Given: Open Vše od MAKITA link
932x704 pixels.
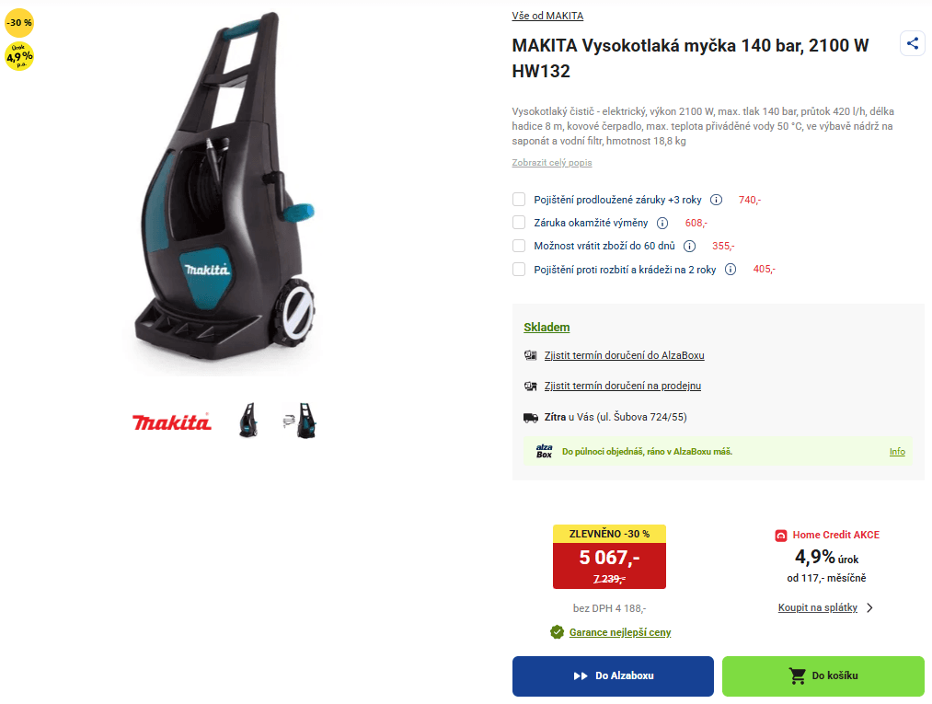Looking at the screenshot, I should pyautogui.click(x=547, y=16).
